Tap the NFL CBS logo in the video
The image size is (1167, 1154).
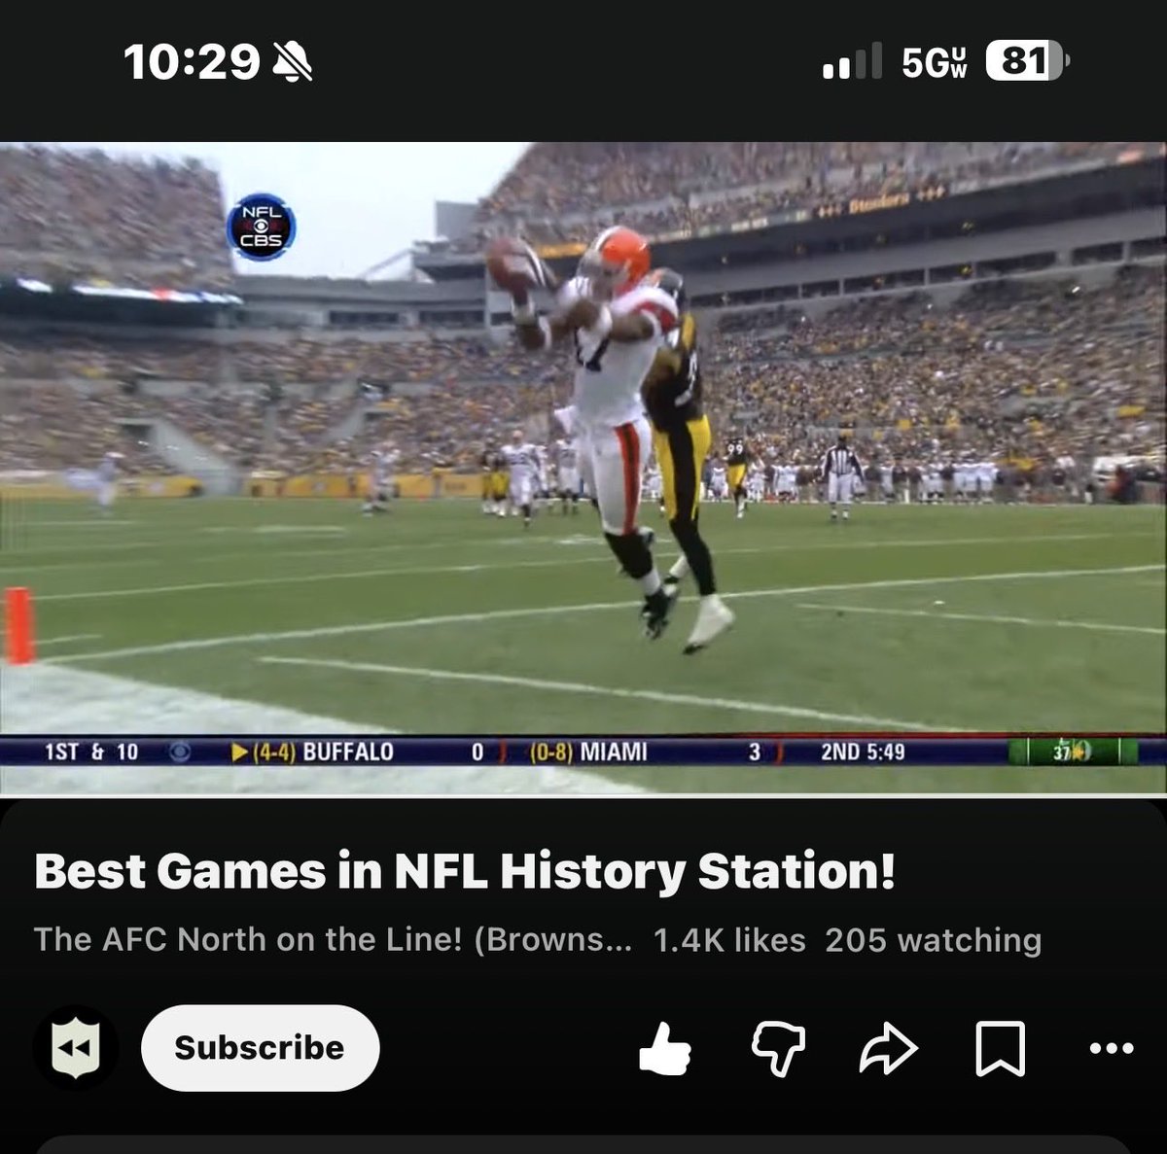261,226
